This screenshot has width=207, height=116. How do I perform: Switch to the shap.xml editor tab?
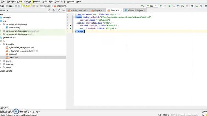point(98,10)
